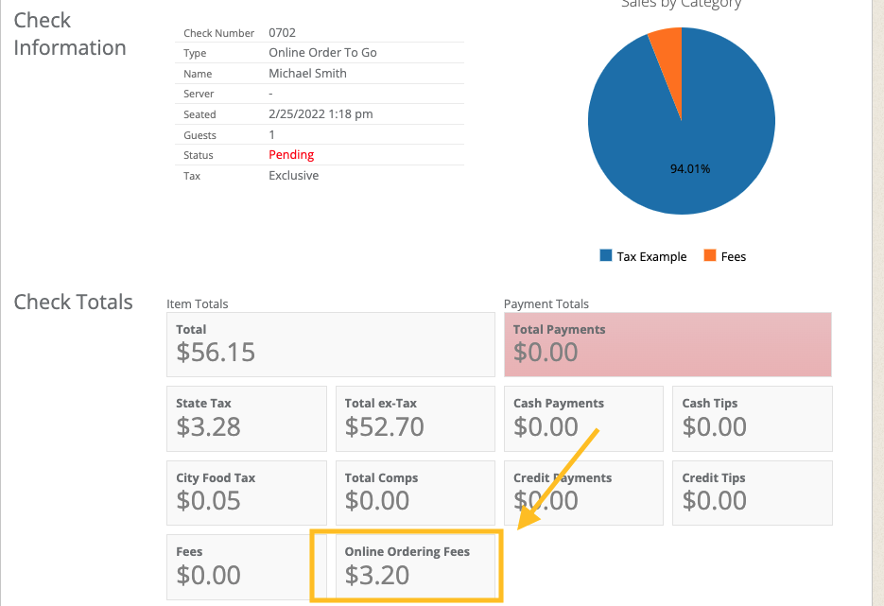Select the City Food Tax $0.05 tile
This screenshot has height=606, width=884.
247,493
